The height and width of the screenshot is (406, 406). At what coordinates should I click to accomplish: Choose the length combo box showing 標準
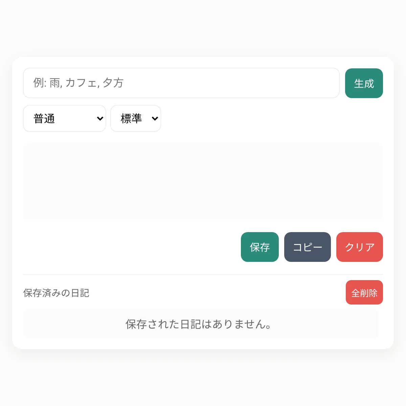135,118
